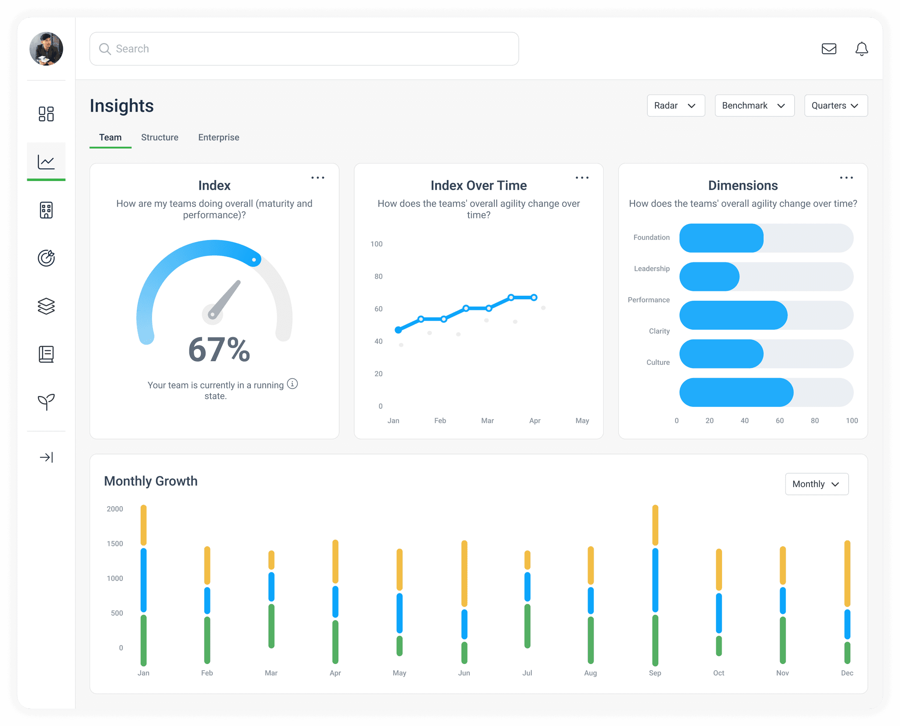Switch to the Enterprise tab
The width and height of the screenshot is (900, 726).
pos(218,137)
